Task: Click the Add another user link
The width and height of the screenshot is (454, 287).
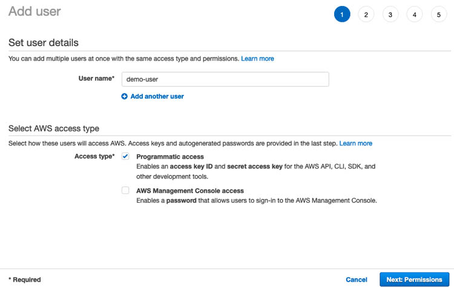Action: pyautogui.click(x=157, y=96)
